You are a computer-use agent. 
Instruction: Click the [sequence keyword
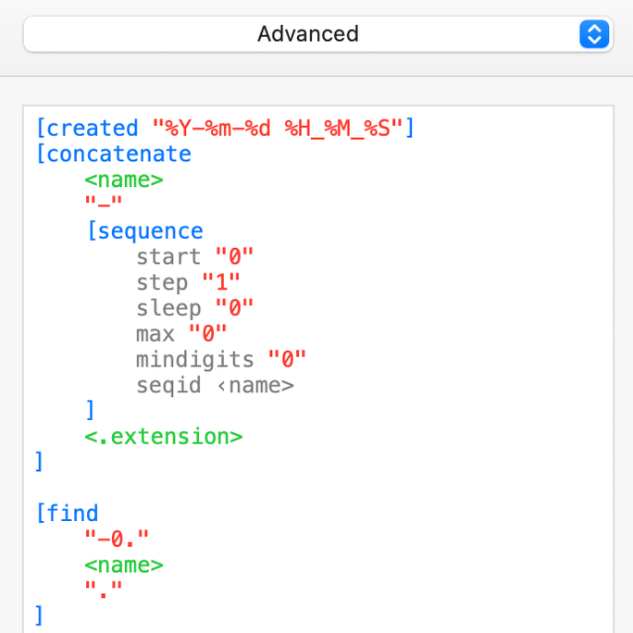tap(144, 230)
